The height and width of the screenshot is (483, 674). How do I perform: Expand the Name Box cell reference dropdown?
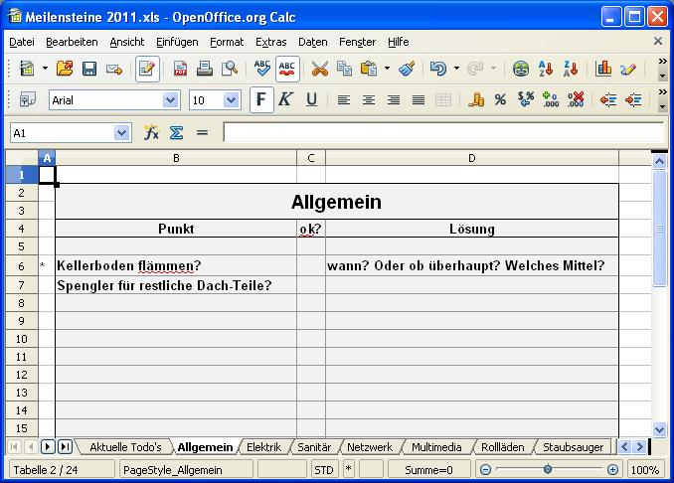click(x=122, y=132)
